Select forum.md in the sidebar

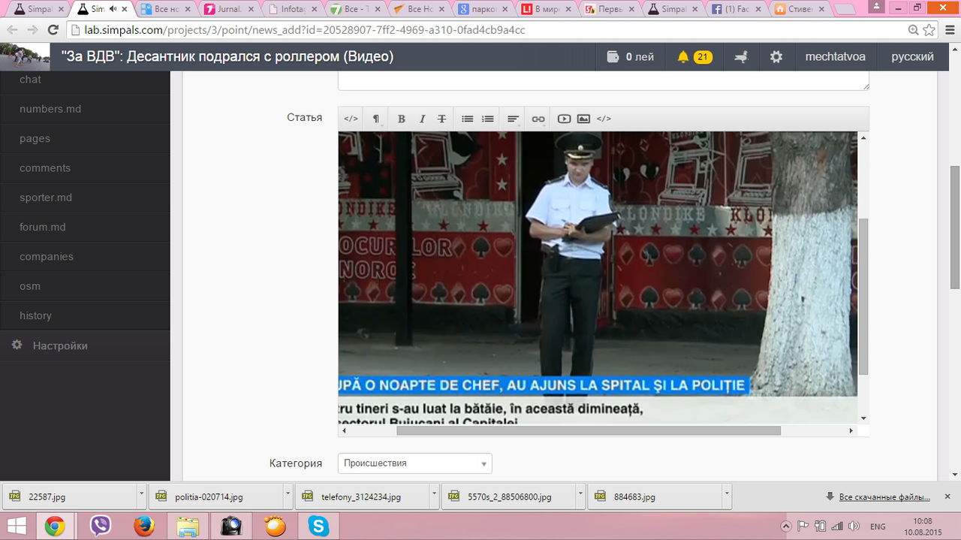[85, 227]
